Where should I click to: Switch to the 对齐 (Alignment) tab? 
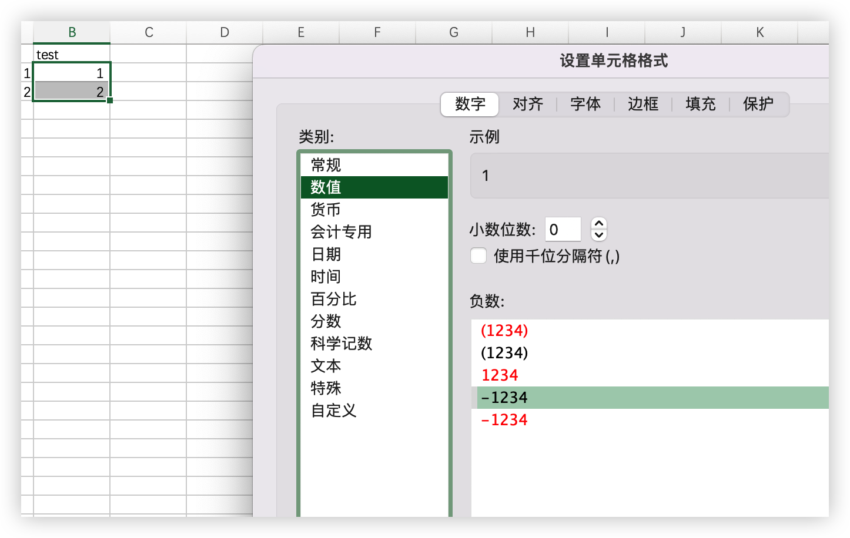(x=527, y=104)
